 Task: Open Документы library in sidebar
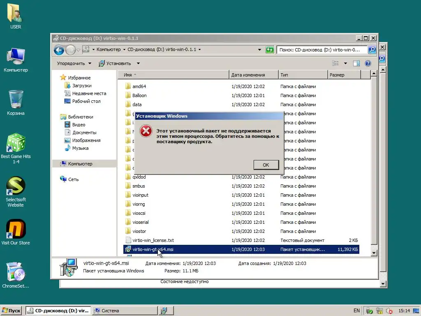point(84,132)
